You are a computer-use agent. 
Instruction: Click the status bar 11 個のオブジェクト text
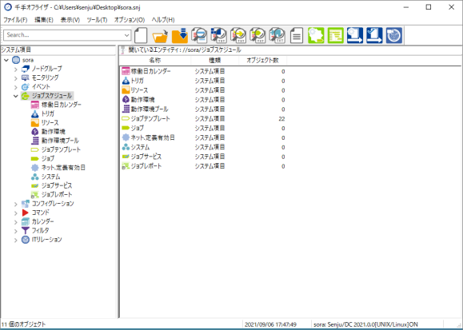point(24,324)
